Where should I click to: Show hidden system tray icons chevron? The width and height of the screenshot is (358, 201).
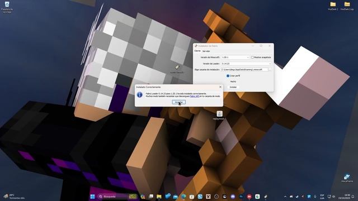coord(285,197)
